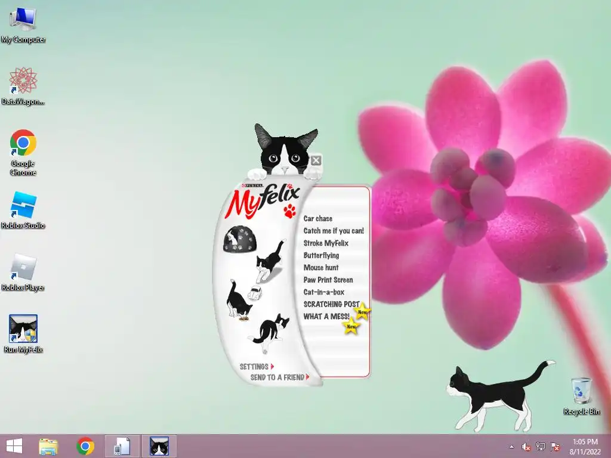The width and height of the screenshot is (611, 458).
Task: Click the red paw print logo
Action: click(x=289, y=211)
